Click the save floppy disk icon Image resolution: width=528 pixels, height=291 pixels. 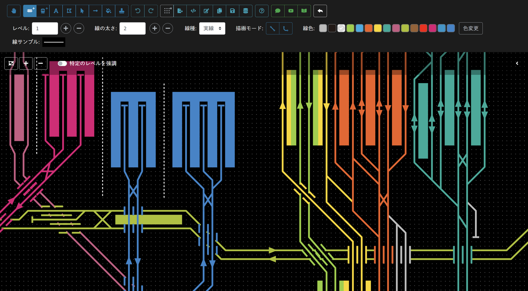tap(232, 11)
